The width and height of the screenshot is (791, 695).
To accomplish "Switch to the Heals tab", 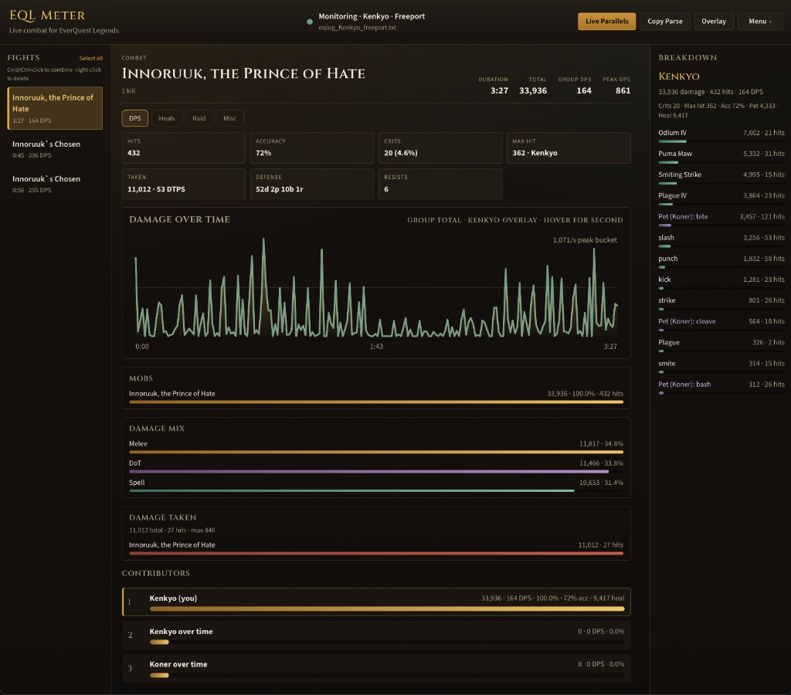I will [x=167, y=118].
